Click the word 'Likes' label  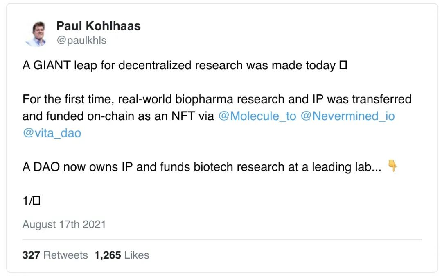tap(137, 255)
